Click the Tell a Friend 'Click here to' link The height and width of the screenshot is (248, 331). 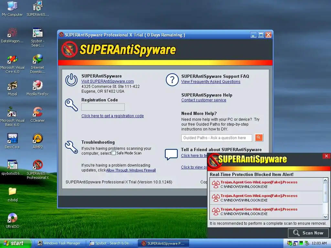(194, 155)
